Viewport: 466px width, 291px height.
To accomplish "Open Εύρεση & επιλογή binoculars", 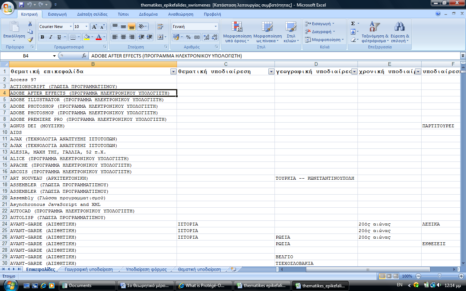I will [400, 32].
